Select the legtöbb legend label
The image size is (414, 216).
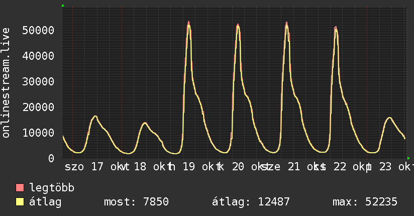click(52, 188)
